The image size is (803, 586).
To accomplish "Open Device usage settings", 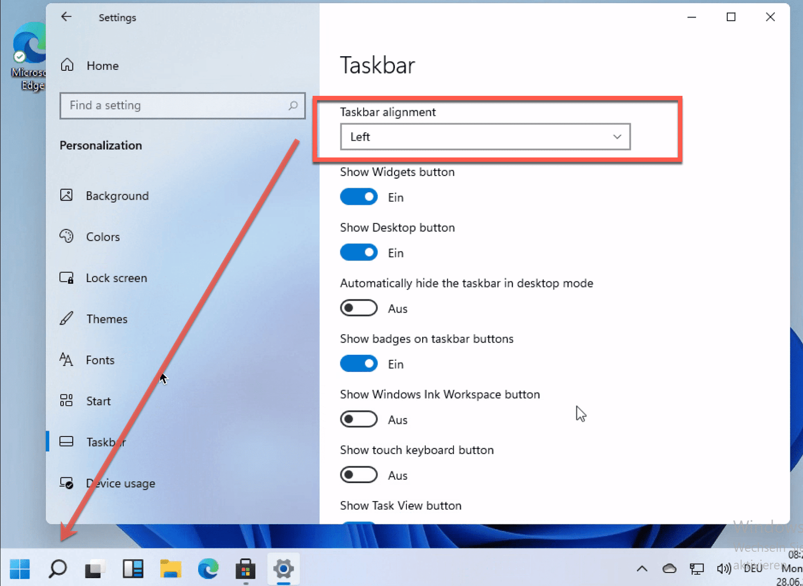I will click(120, 483).
